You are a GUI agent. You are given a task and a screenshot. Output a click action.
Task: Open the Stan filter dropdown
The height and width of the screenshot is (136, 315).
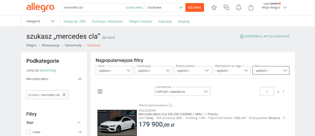271,71
